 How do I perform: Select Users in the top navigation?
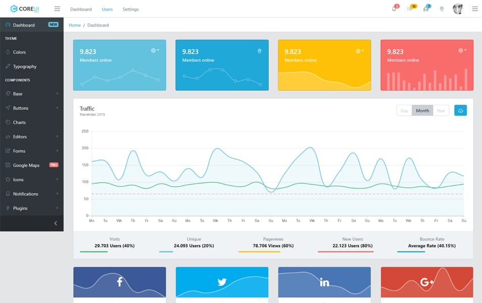point(108,9)
